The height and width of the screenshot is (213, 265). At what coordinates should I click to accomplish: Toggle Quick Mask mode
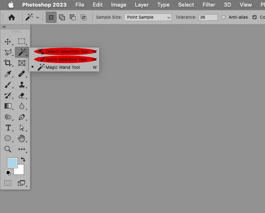[8, 183]
